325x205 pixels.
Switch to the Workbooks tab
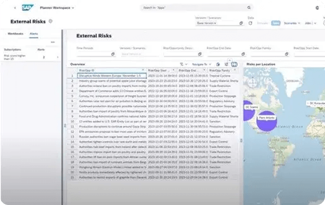(15, 33)
